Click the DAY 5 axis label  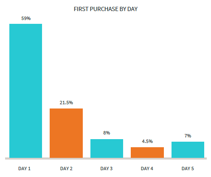pyautogui.click(x=188, y=168)
